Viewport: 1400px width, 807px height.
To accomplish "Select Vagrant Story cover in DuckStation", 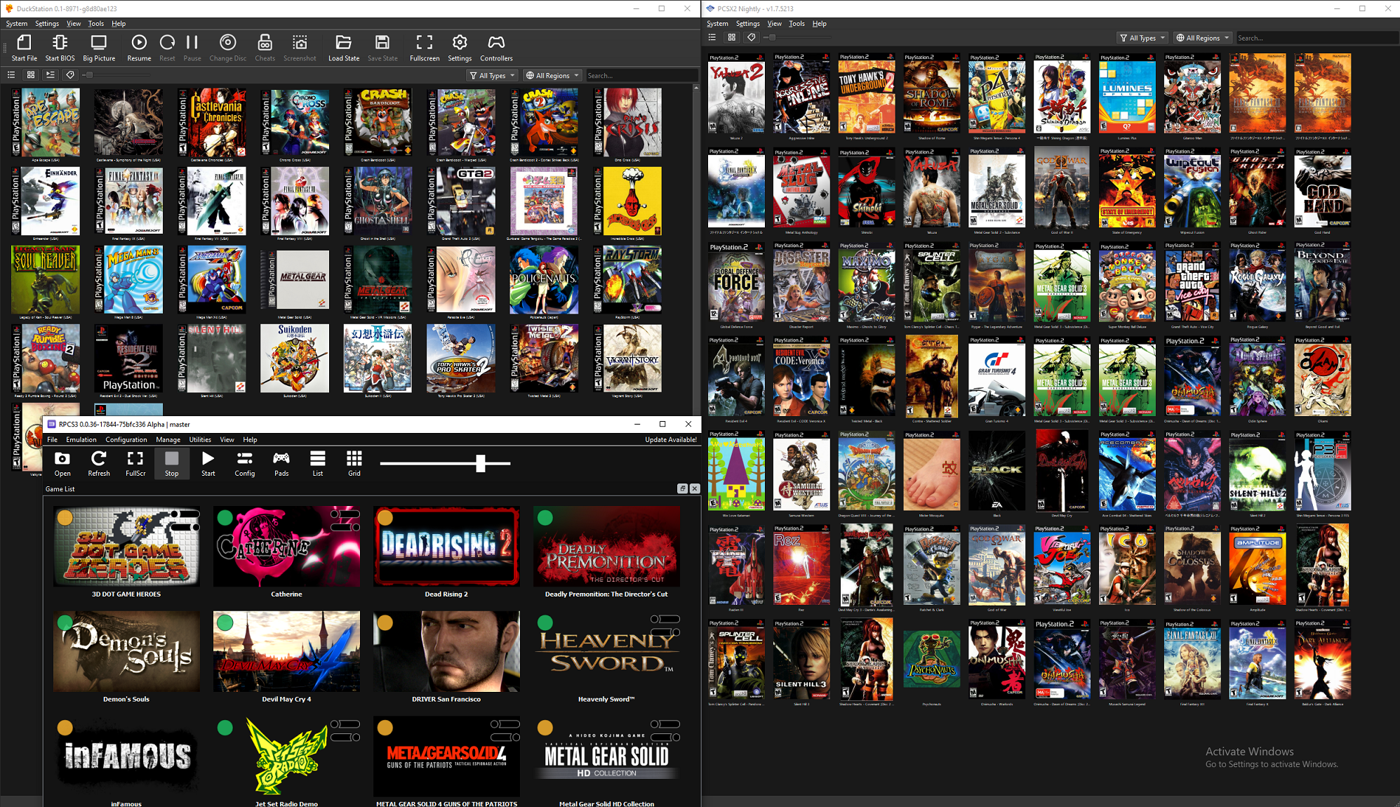I will 627,359.
